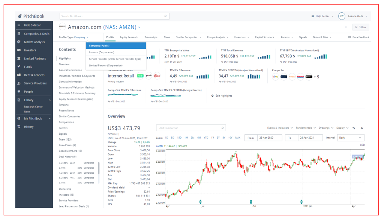This screenshot has height=219, width=384.
Task: Open Research Center under Library
Action: [33, 107]
